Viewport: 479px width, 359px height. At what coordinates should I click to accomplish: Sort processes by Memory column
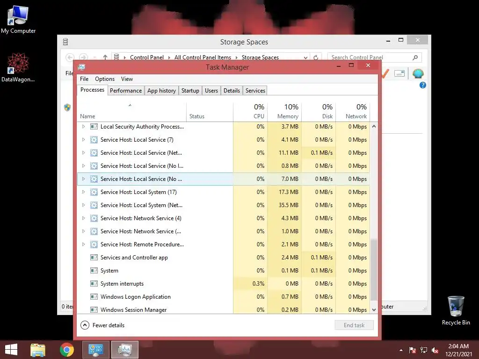[284, 112]
